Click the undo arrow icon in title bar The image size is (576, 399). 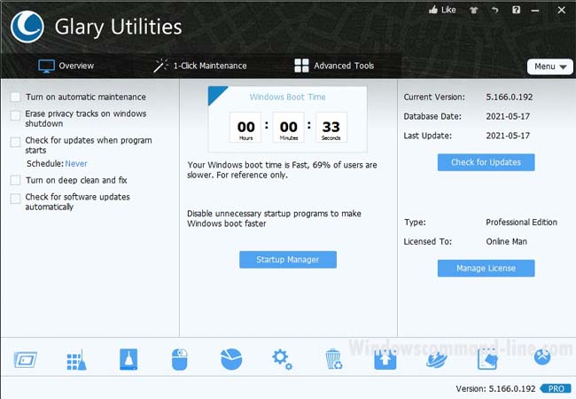pyautogui.click(x=495, y=11)
